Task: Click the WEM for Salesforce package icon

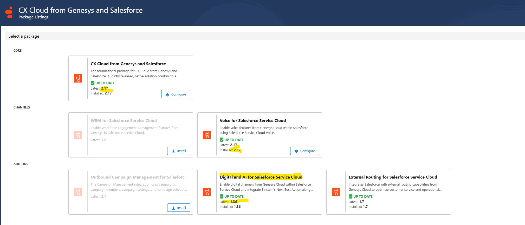Action: (x=78, y=135)
